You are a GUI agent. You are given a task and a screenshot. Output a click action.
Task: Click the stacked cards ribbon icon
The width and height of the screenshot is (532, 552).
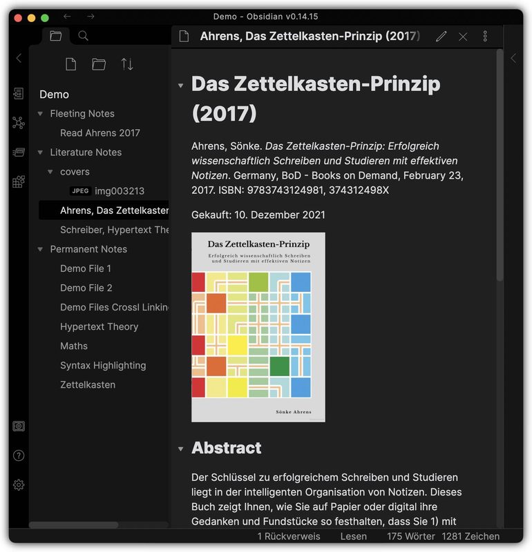[19, 152]
